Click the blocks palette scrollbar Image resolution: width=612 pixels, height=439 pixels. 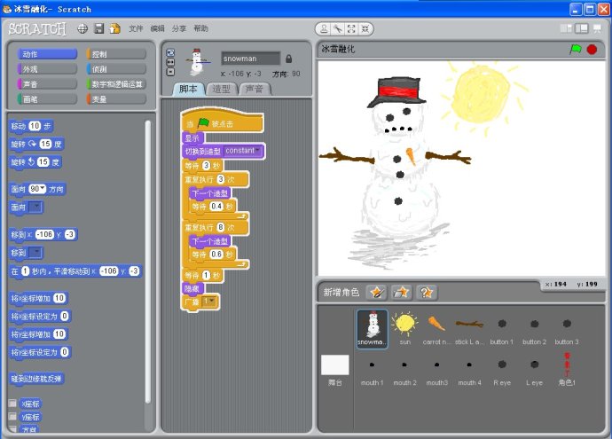pos(148,262)
